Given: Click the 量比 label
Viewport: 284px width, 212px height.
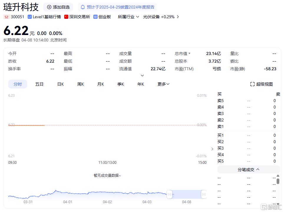Looking at the screenshot, I should click(234, 54).
